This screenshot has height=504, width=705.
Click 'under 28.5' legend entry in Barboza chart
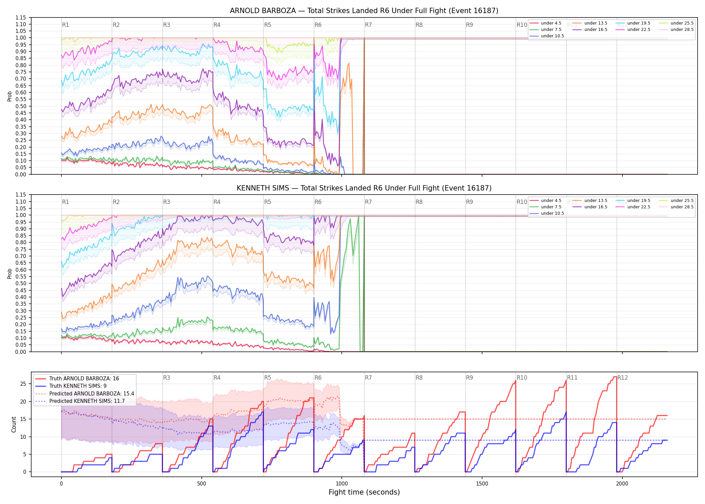676,30
